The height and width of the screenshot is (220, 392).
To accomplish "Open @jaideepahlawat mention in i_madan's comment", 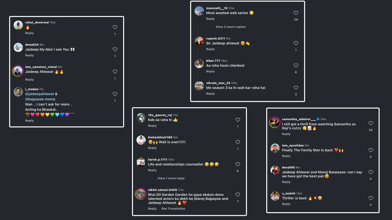I will click(x=40, y=94).
